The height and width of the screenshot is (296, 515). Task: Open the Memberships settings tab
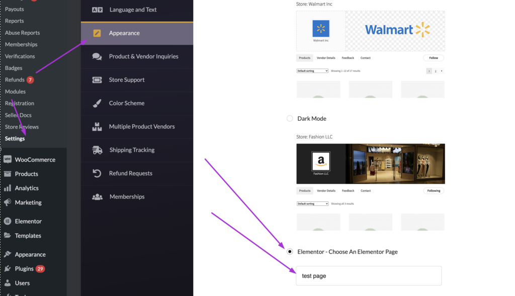pyautogui.click(x=137, y=197)
